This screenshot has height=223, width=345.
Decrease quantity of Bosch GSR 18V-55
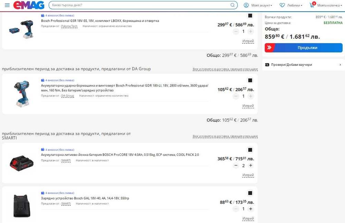click(x=236, y=31)
